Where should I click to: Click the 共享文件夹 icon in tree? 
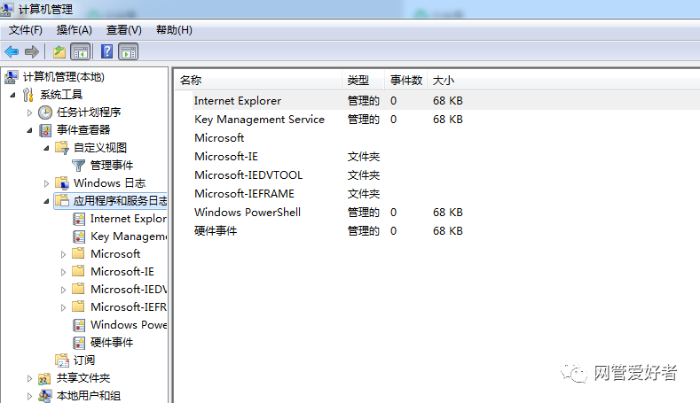pyautogui.click(x=45, y=378)
